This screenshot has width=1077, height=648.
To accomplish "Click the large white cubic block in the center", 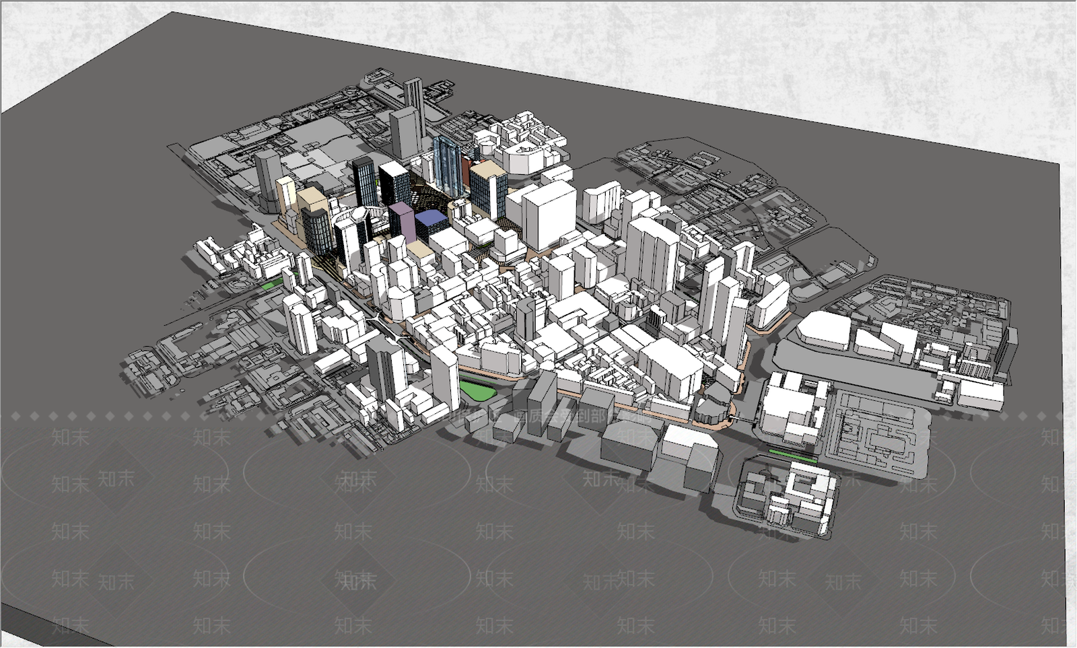I will click(549, 215).
